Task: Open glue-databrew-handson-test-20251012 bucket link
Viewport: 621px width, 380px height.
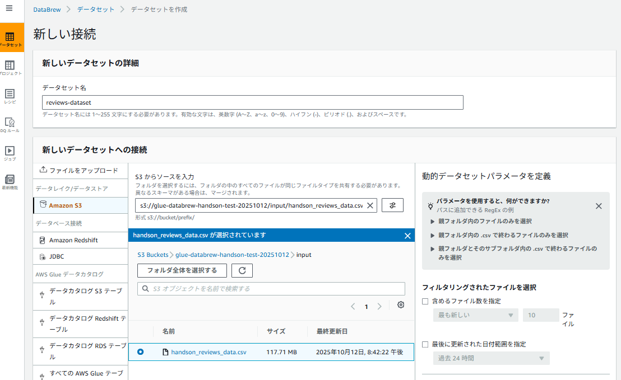Action: tap(232, 255)
